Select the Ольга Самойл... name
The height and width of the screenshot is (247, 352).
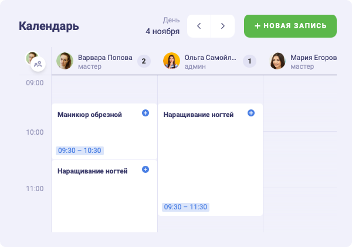211,58
